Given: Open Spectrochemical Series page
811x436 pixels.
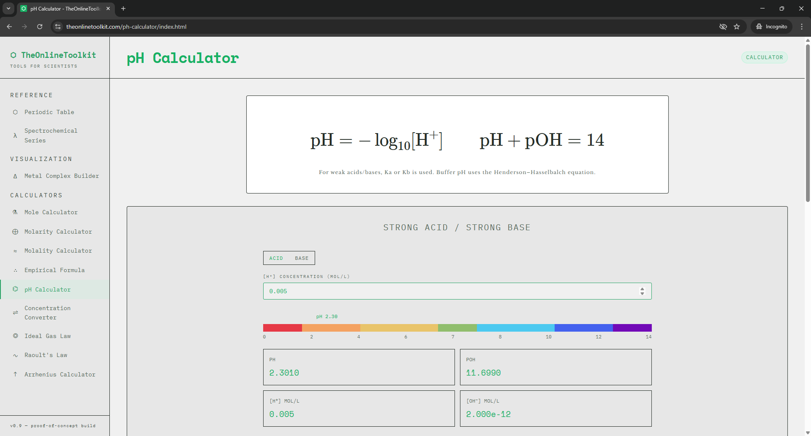Looking at the screenshot, I should tap(55, 136).
